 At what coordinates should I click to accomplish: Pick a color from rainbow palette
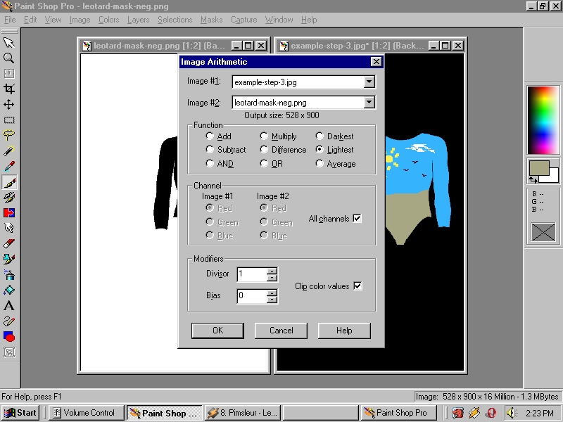point(543,120)
